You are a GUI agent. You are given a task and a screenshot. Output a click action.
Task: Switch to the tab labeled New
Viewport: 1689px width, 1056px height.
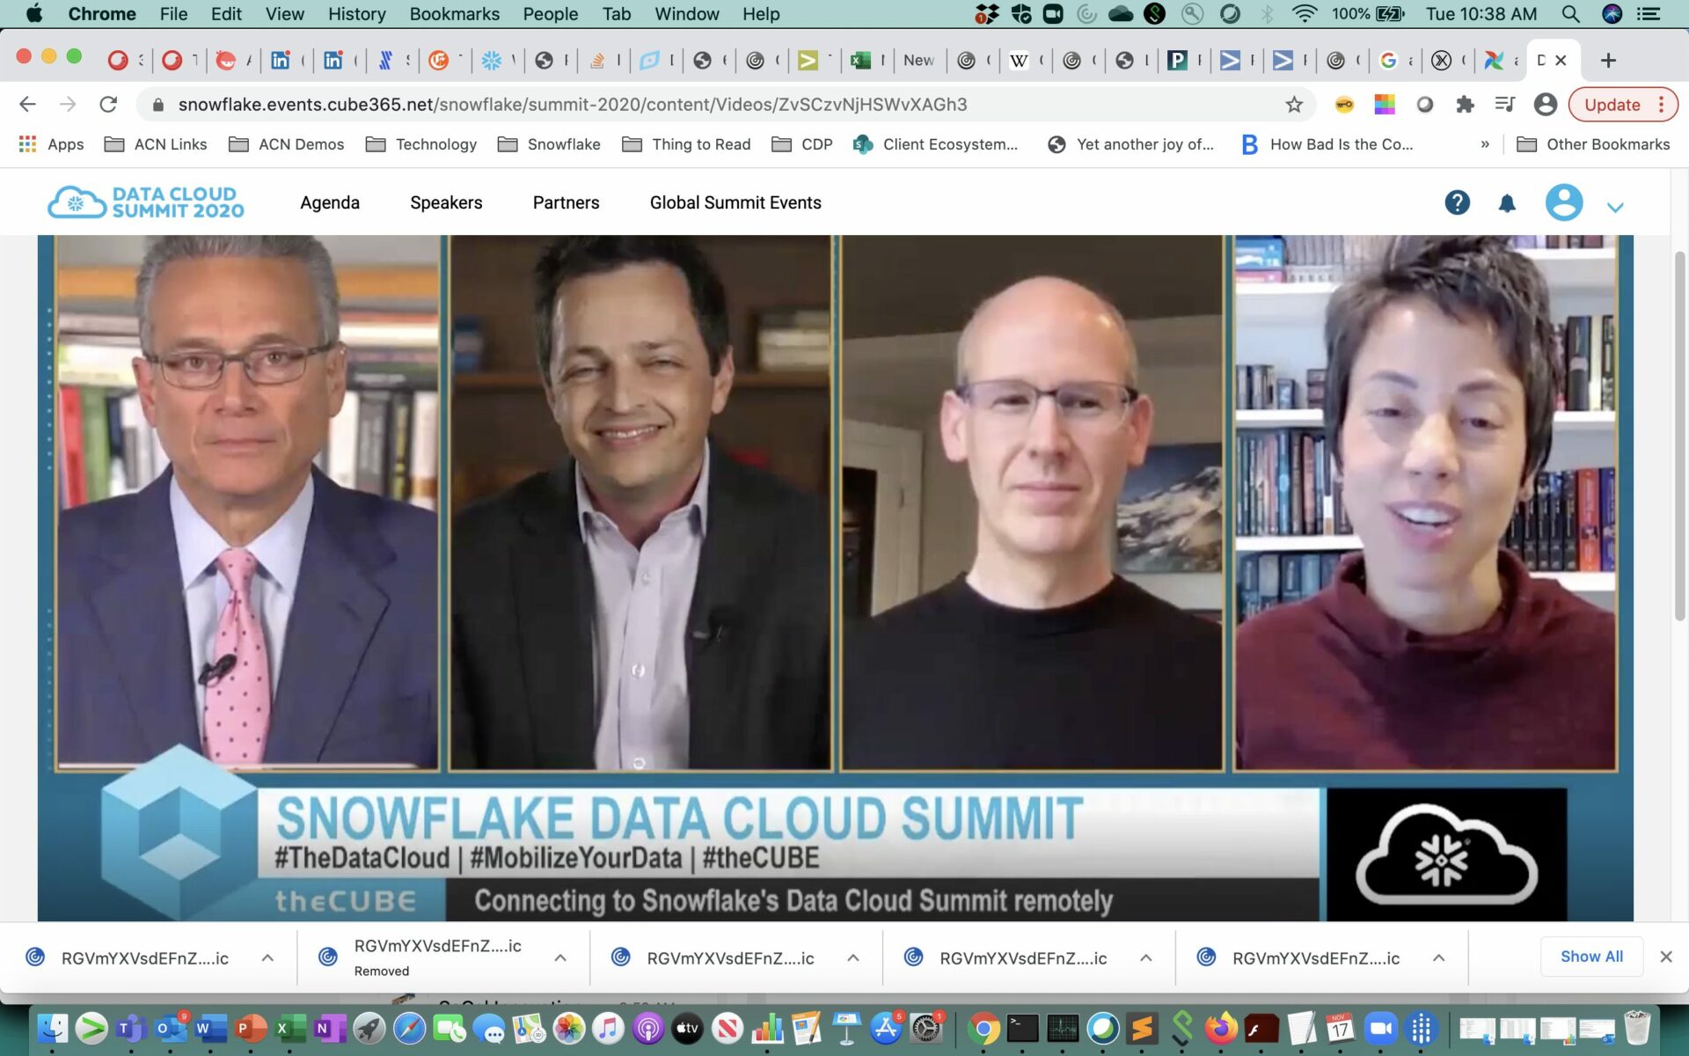pos(918,60)
